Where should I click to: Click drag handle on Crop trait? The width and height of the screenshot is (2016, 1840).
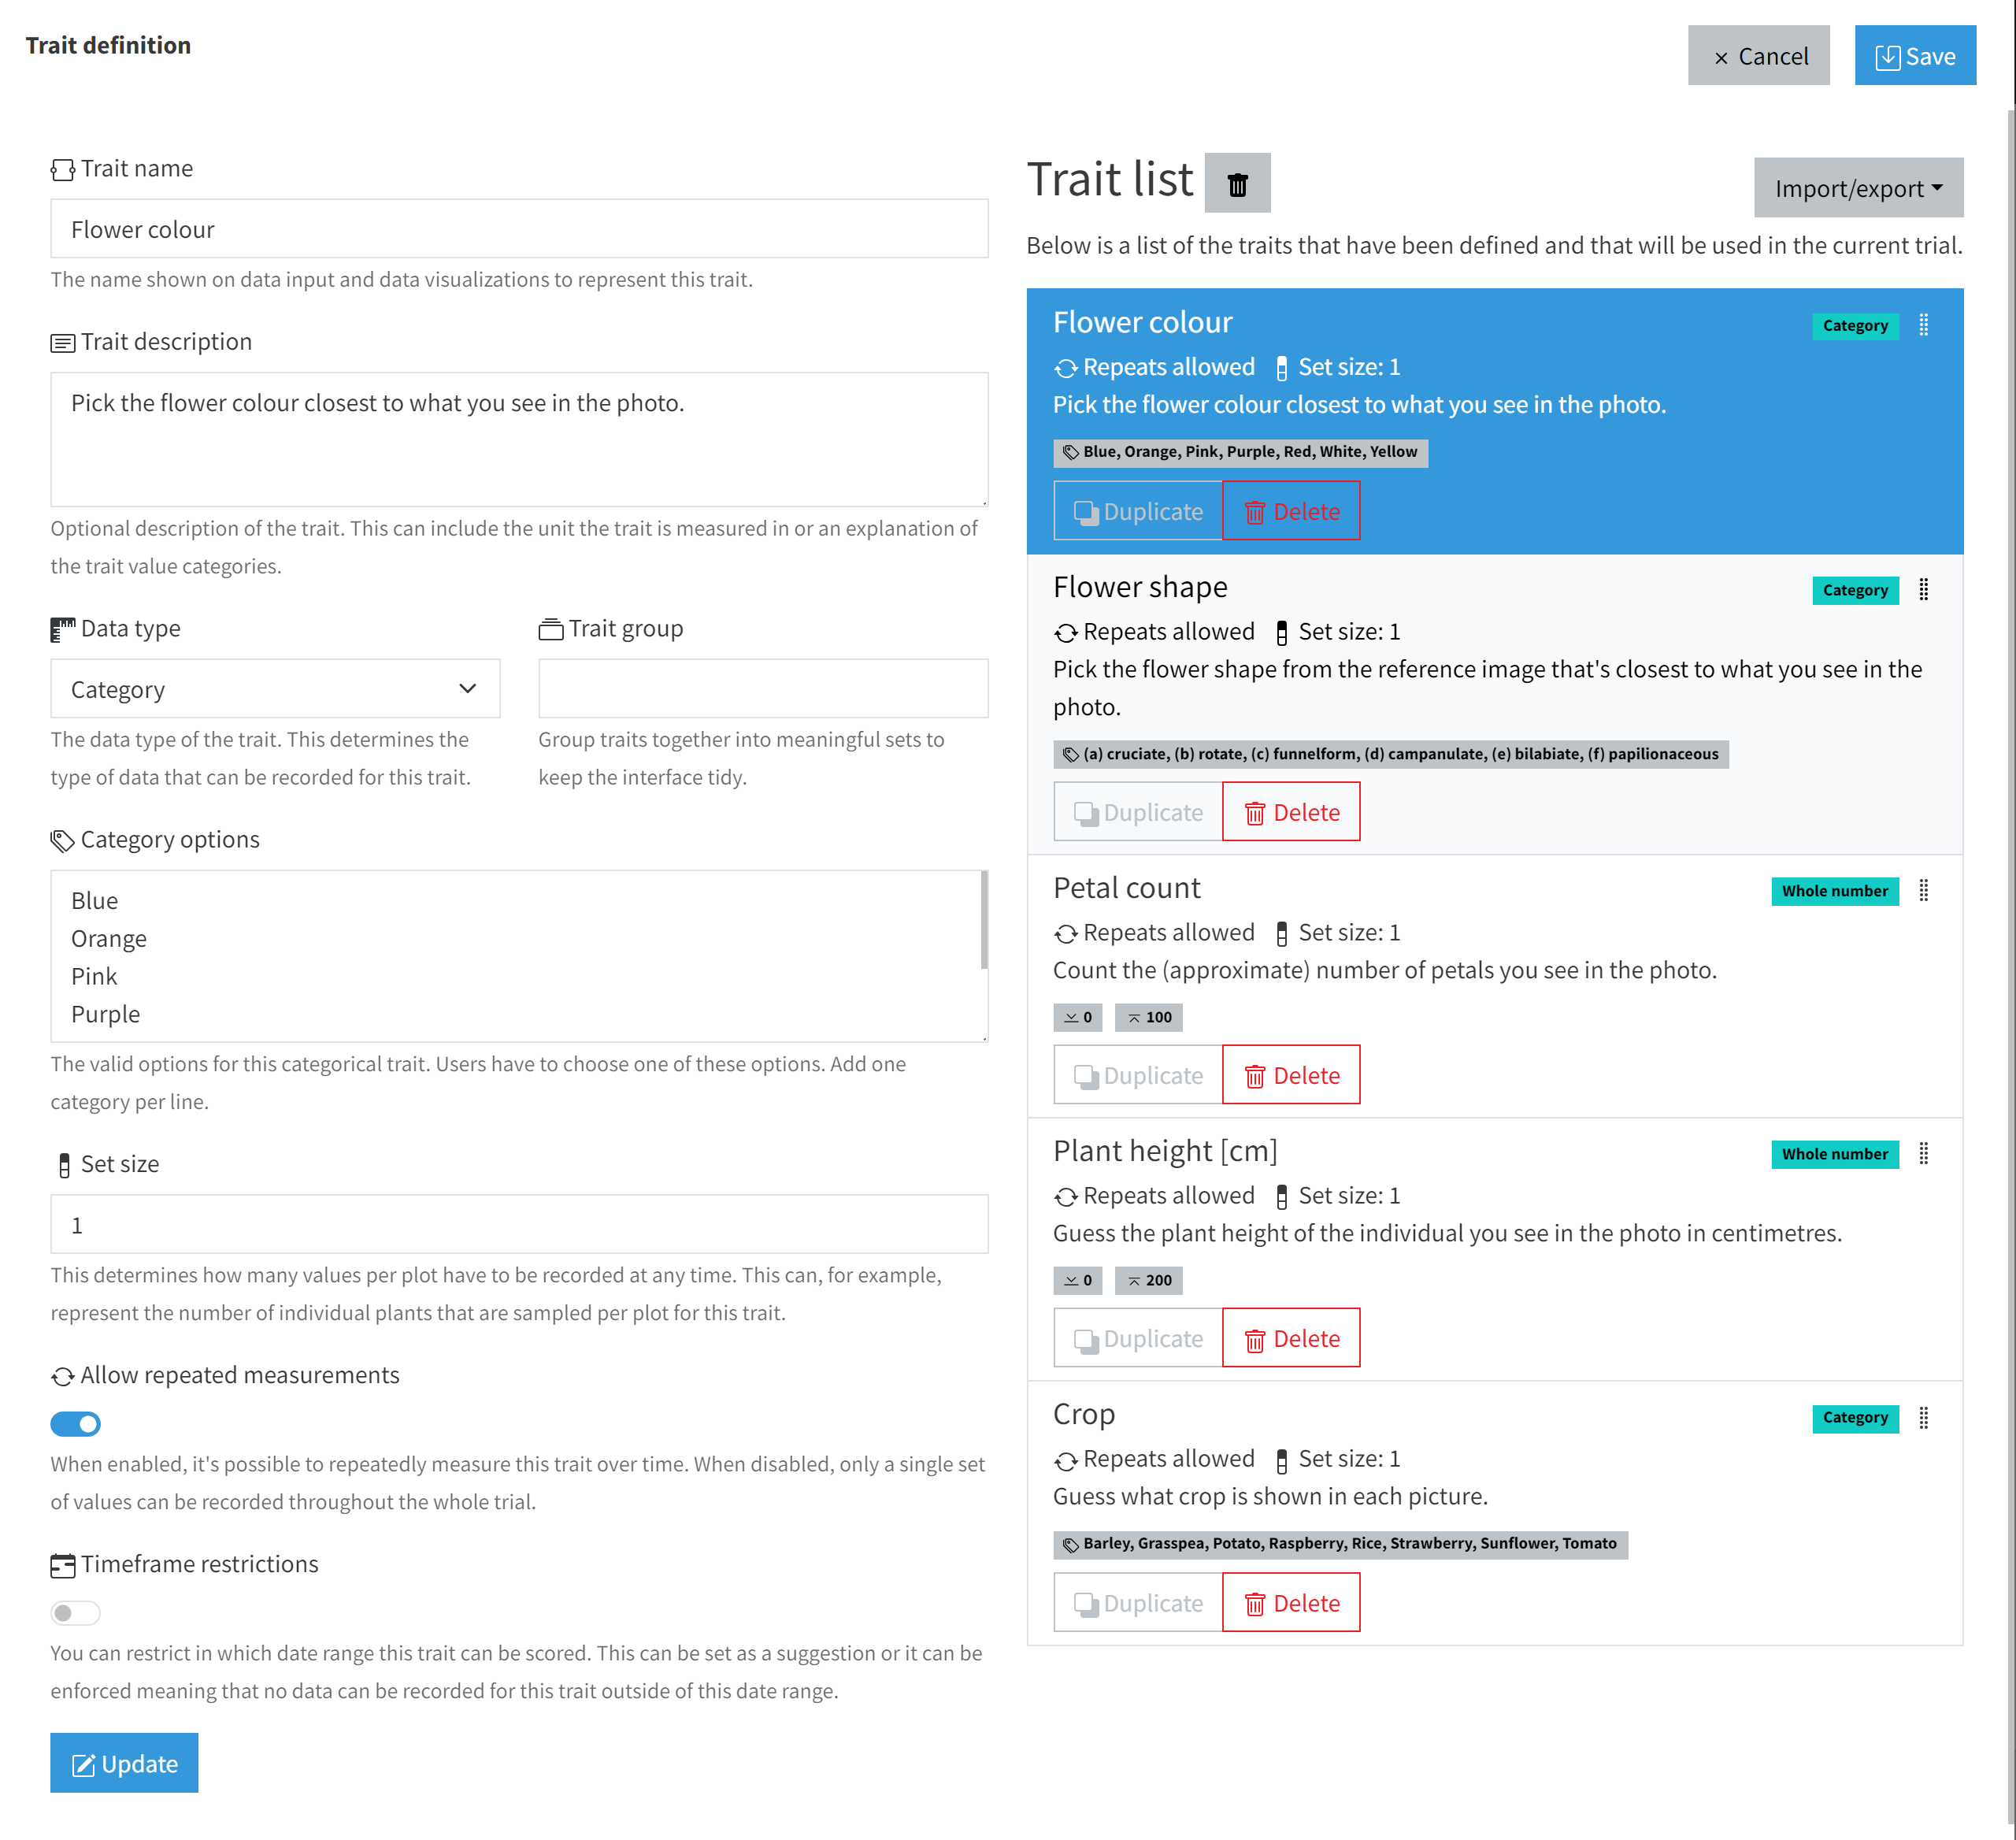point(1923,1418)
